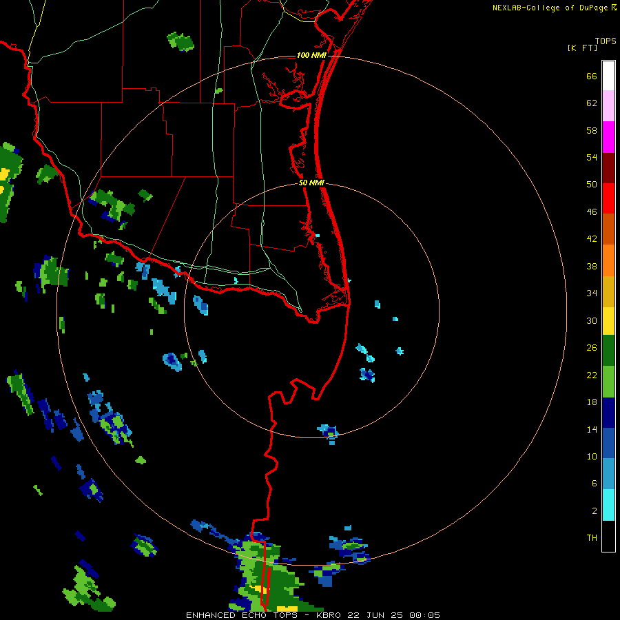Image resolution: width=620 pixels, height=620 pixels.
Task: Click the '54' scale value
Action: [592, 157]
